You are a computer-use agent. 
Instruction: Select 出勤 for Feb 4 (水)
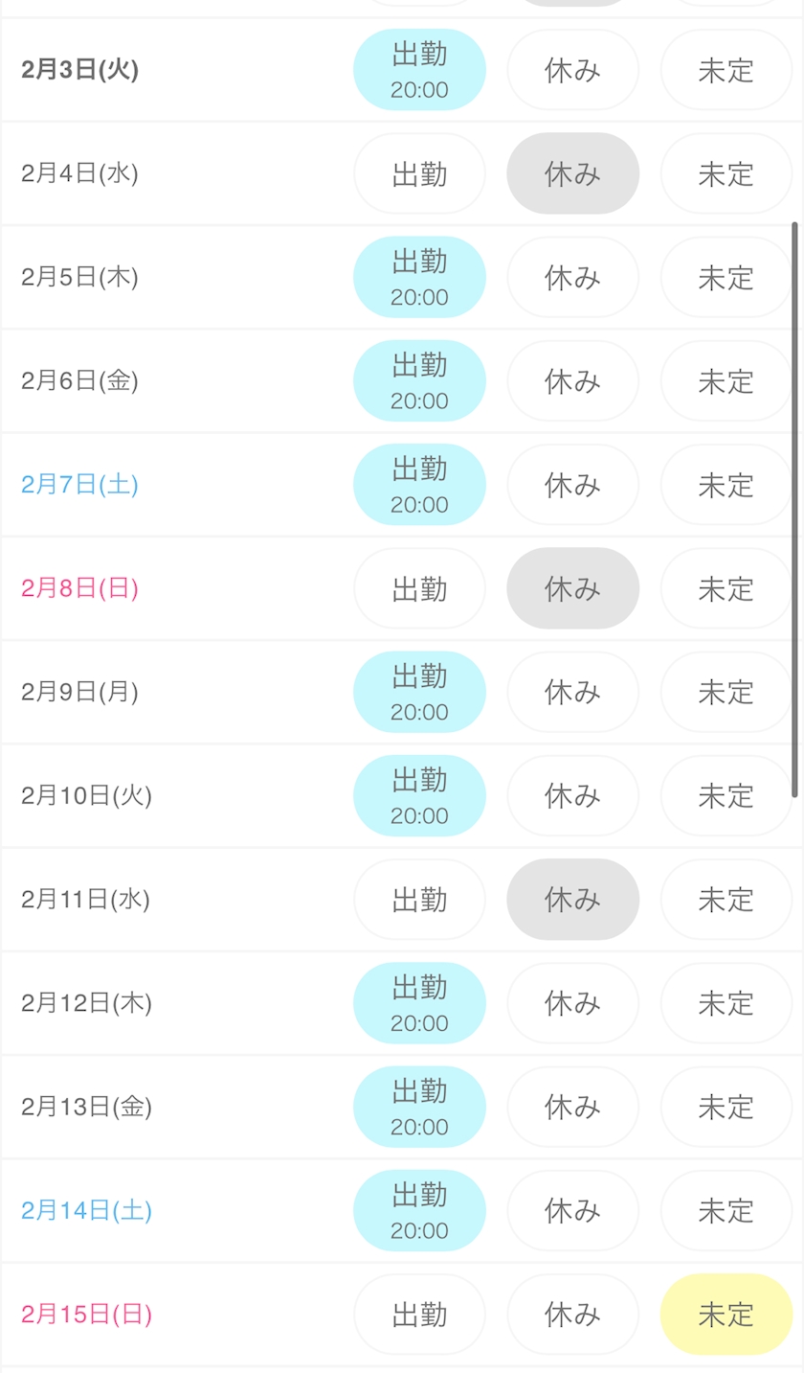coord(419,173)
